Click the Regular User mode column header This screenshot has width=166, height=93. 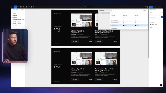click(125, 13)
